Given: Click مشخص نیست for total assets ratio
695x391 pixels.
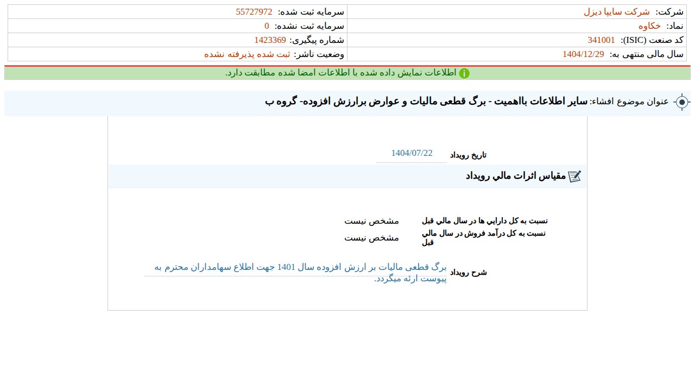Looking at the screenshot, I should 371,221.
